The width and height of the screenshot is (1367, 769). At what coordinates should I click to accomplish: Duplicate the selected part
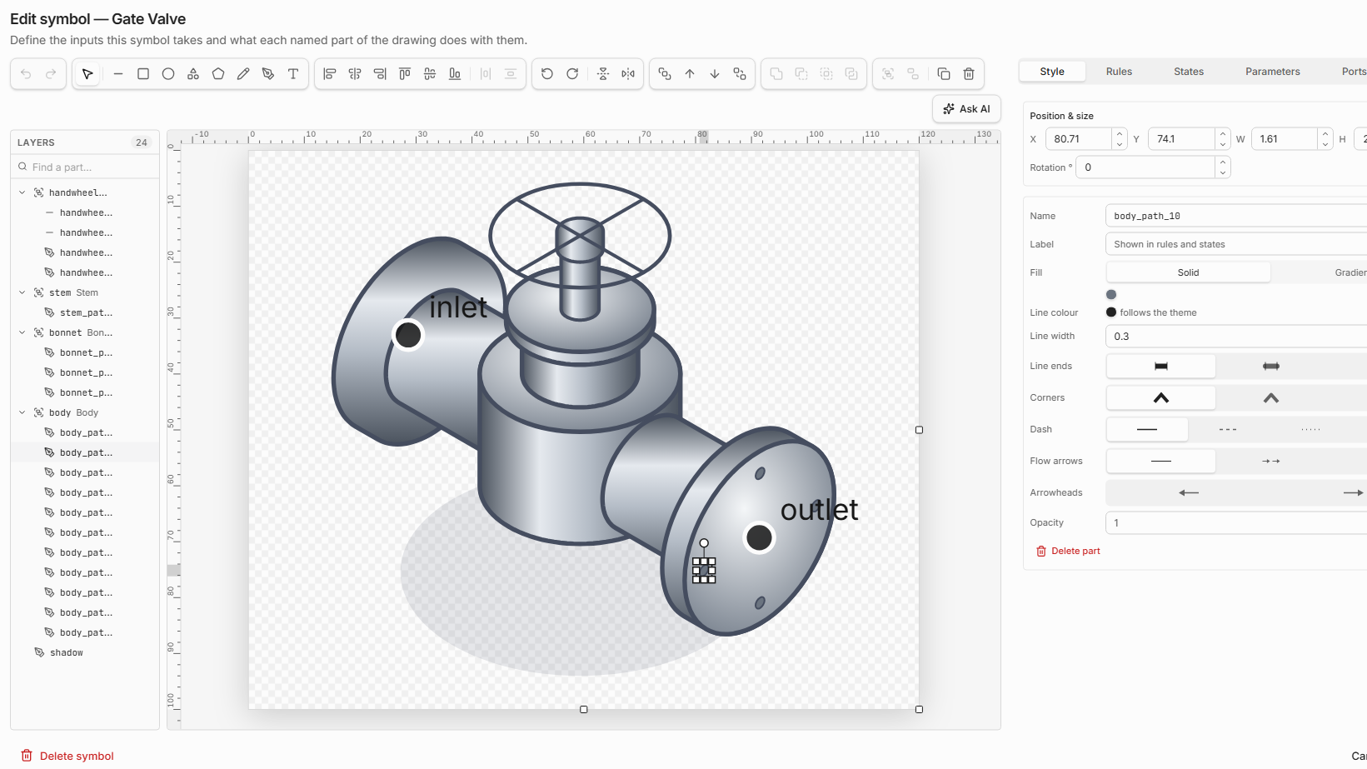point(944,74)
